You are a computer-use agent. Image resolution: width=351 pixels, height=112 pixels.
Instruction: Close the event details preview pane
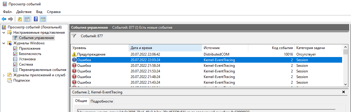[x=344, y=92]
